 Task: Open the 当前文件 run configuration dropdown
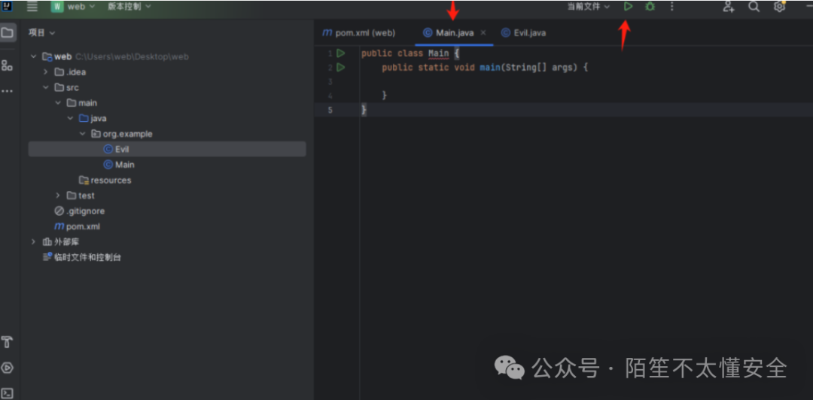(589, 7)
